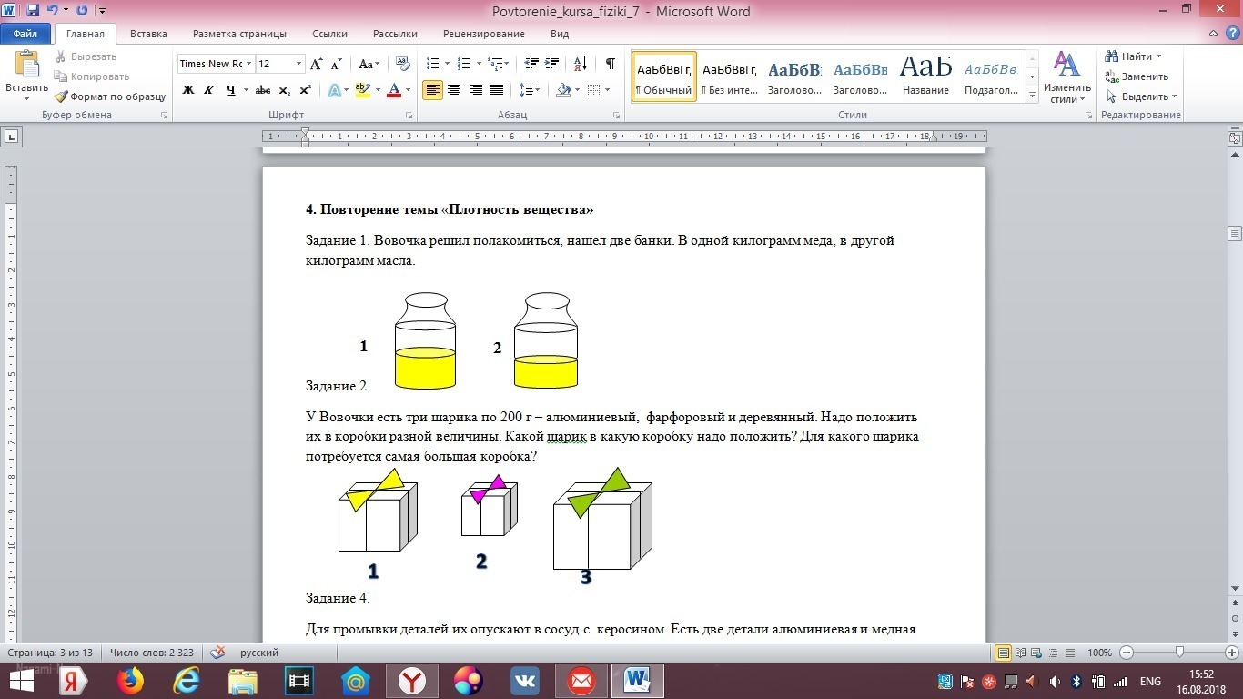The image size is (1243, 699).
Task: Toggle strikethrough (abc) formatting
Action: click(x=263, y=90)
